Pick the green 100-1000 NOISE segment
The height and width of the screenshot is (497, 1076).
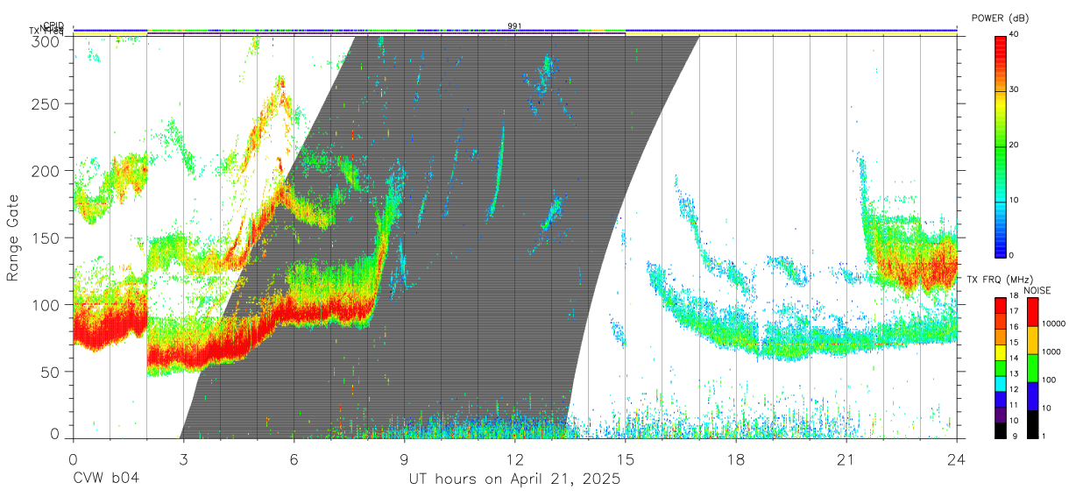1032,368
